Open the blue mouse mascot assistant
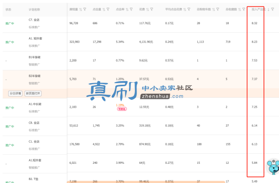The image size is (279, 183). tap(273, 167)
